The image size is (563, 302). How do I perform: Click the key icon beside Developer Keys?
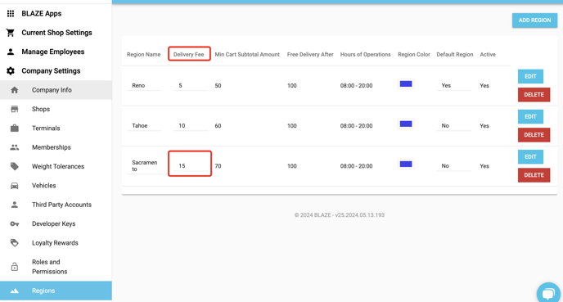(x=15, y=223)
